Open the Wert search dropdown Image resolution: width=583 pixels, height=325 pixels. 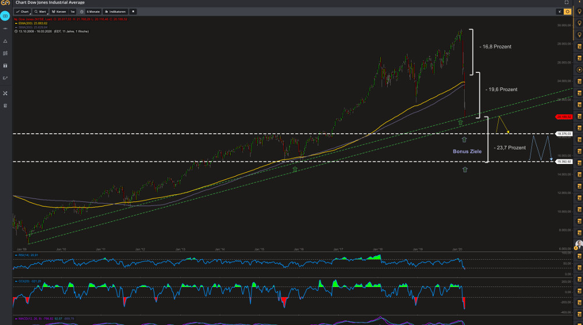(x=40, y=12)
